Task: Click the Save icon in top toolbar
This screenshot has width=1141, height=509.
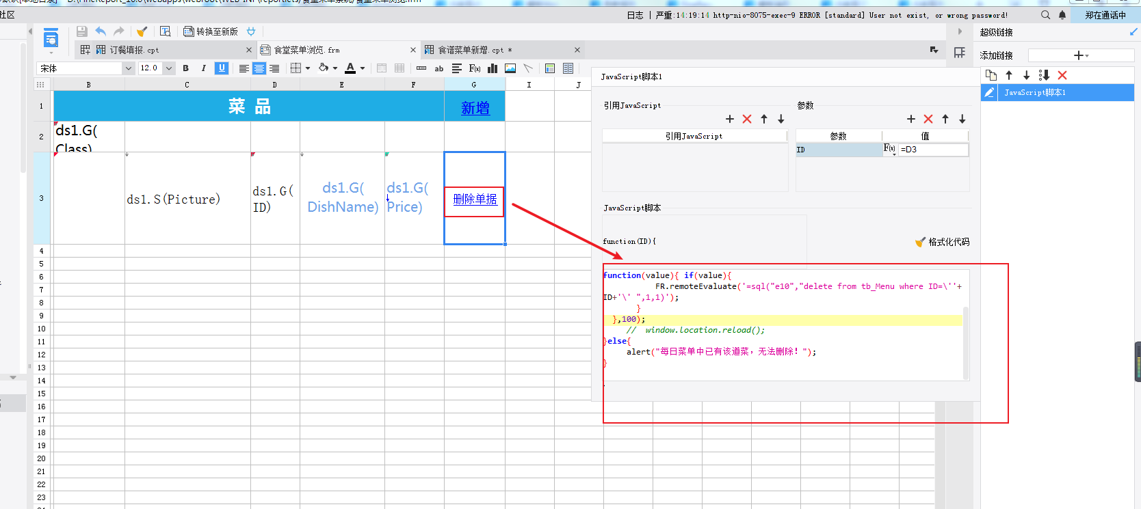Action: (82, 31)
